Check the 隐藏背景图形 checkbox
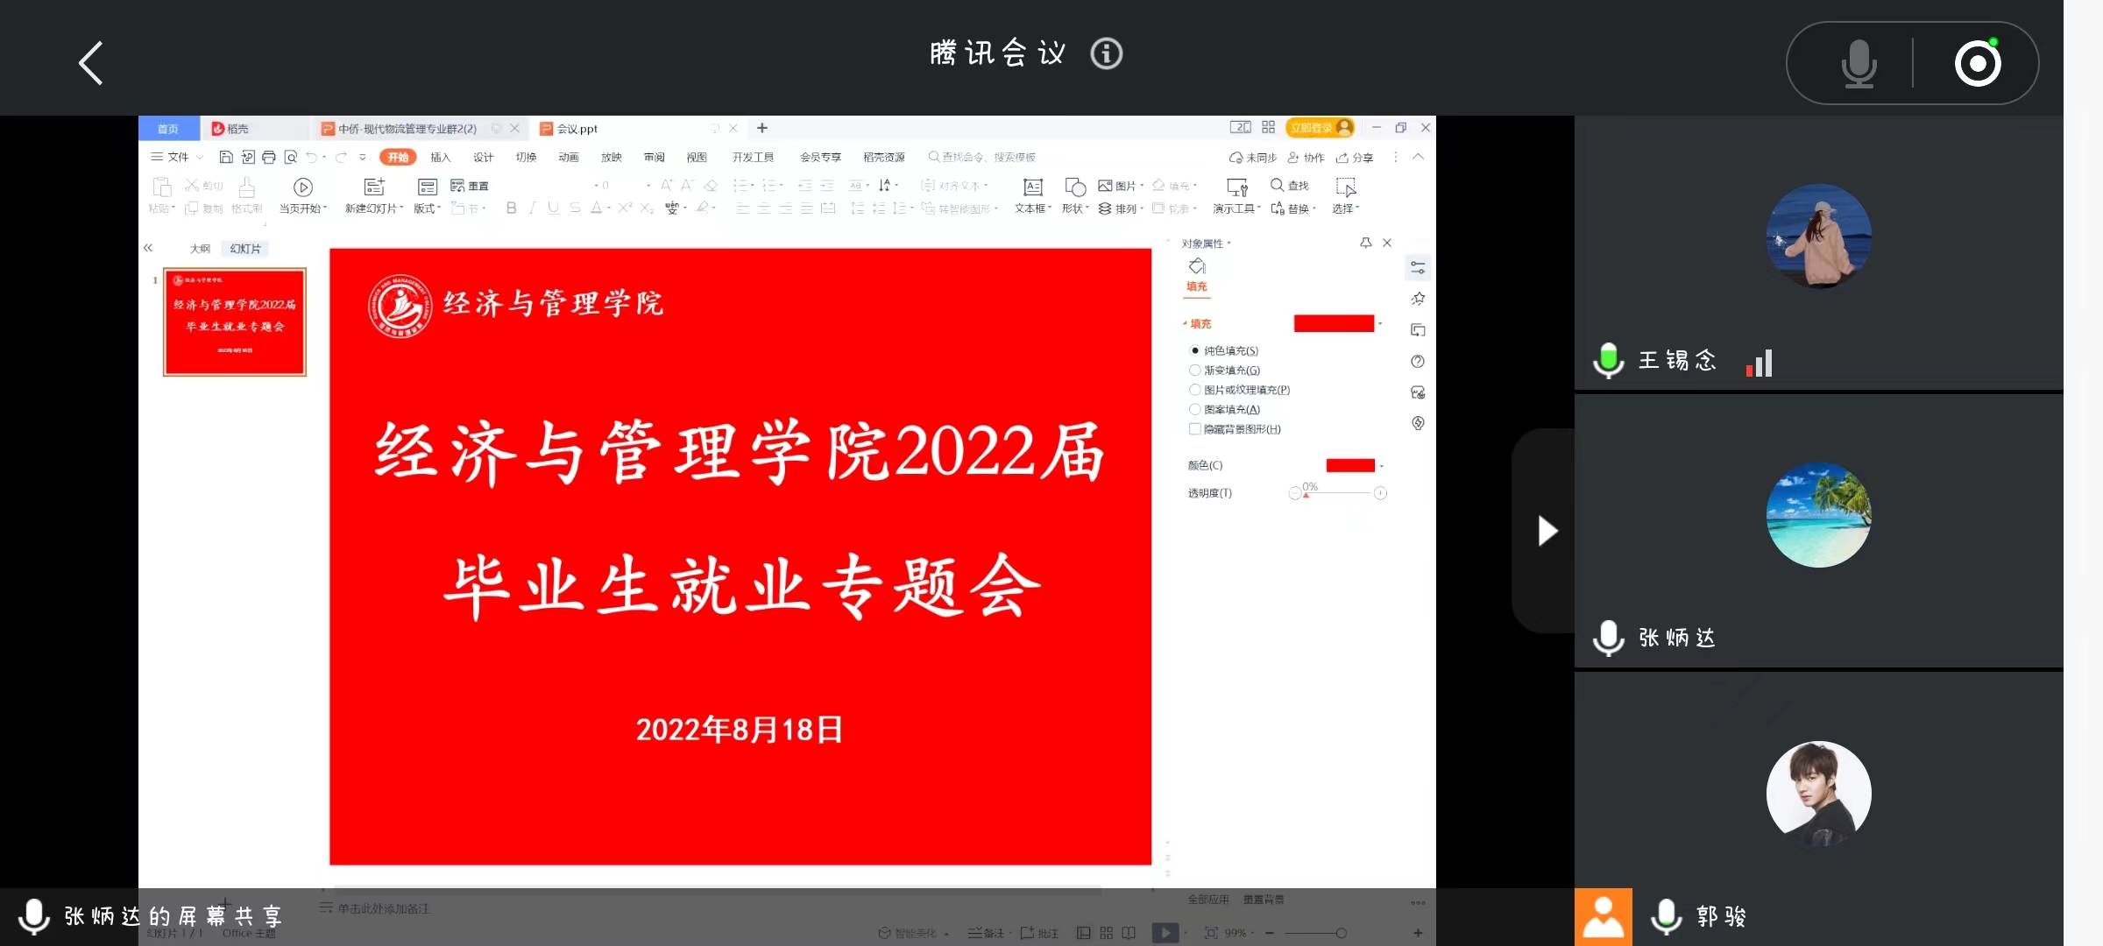The image size is (2103, 946). (1194, 429)
